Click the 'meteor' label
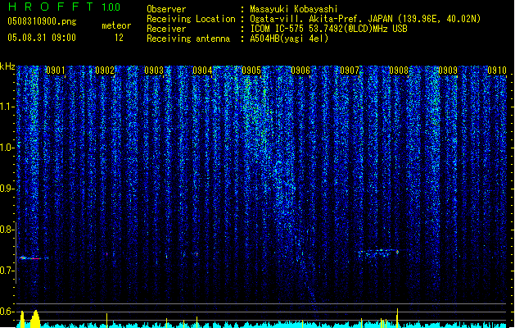The height and width of the screenshot is (328, 515). point(116,25)
